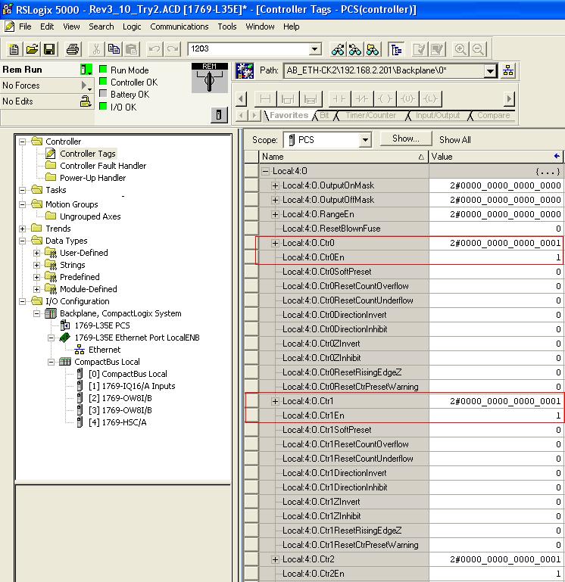Click the Local:4:O.Ctr1SoftPreset tag name
This screenshot has height=582, width=565.
pyautogui.click(x=326, y=430)
